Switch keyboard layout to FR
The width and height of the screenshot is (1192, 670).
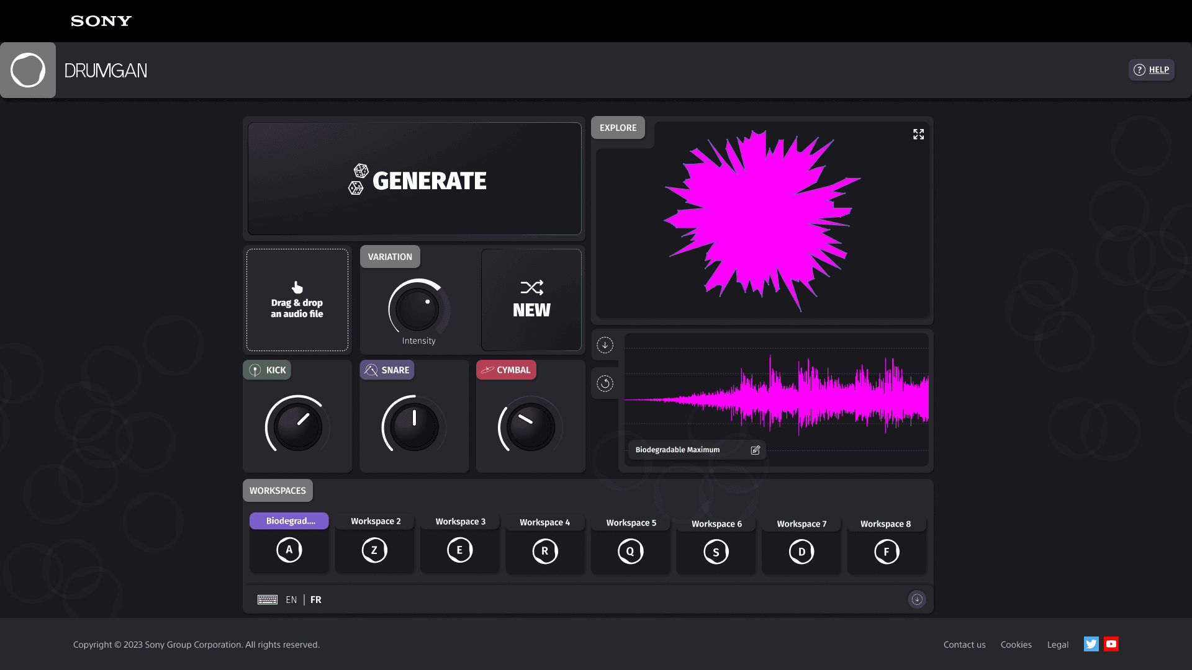coord(316,599)
